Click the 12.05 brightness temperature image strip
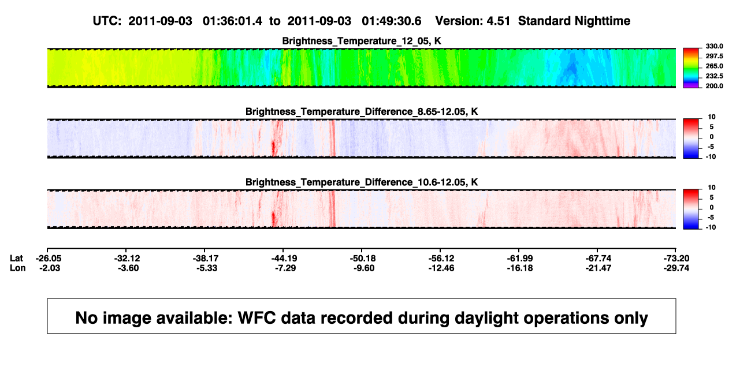This screenshot has height=385, width=751. coord(361,68)
